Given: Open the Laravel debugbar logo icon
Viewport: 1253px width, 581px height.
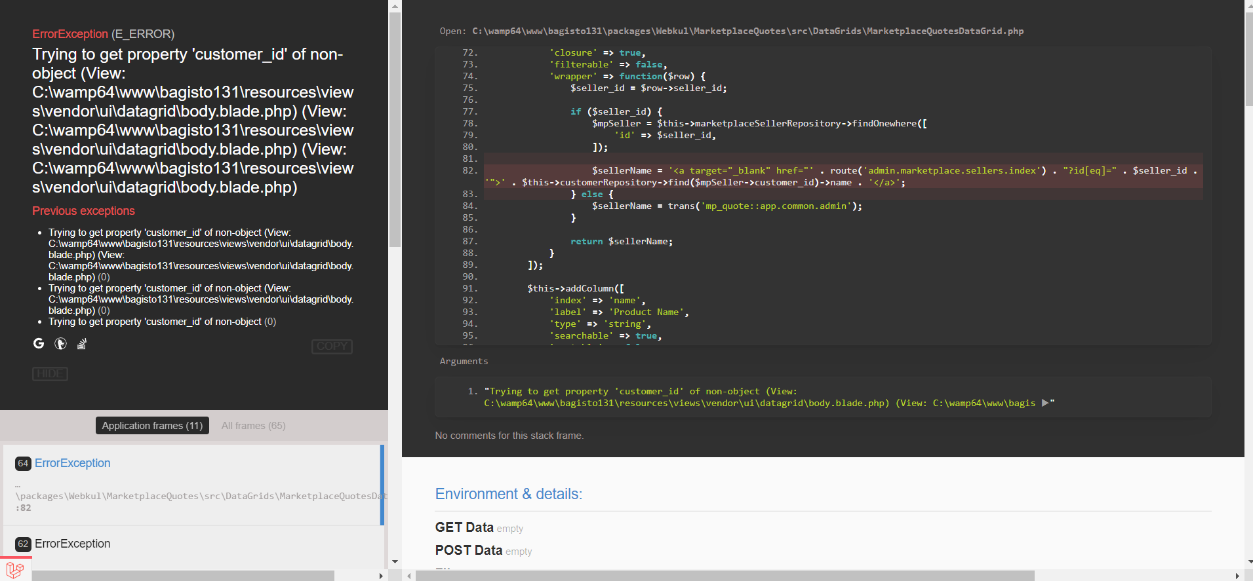Looking at the screenshot, I should 15,570.
